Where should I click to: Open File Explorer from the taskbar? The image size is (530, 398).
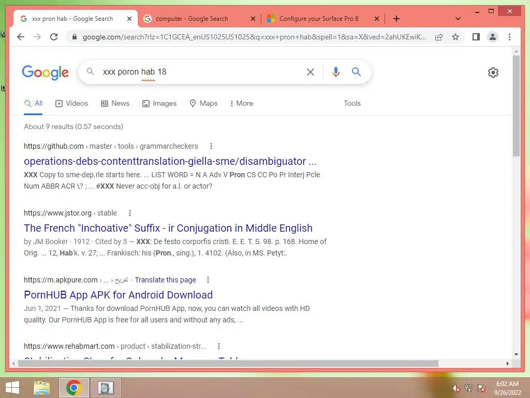pyautogui.click(x=41, y=388)
